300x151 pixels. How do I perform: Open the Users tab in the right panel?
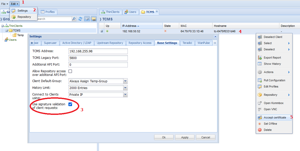(x=130, y=12)
